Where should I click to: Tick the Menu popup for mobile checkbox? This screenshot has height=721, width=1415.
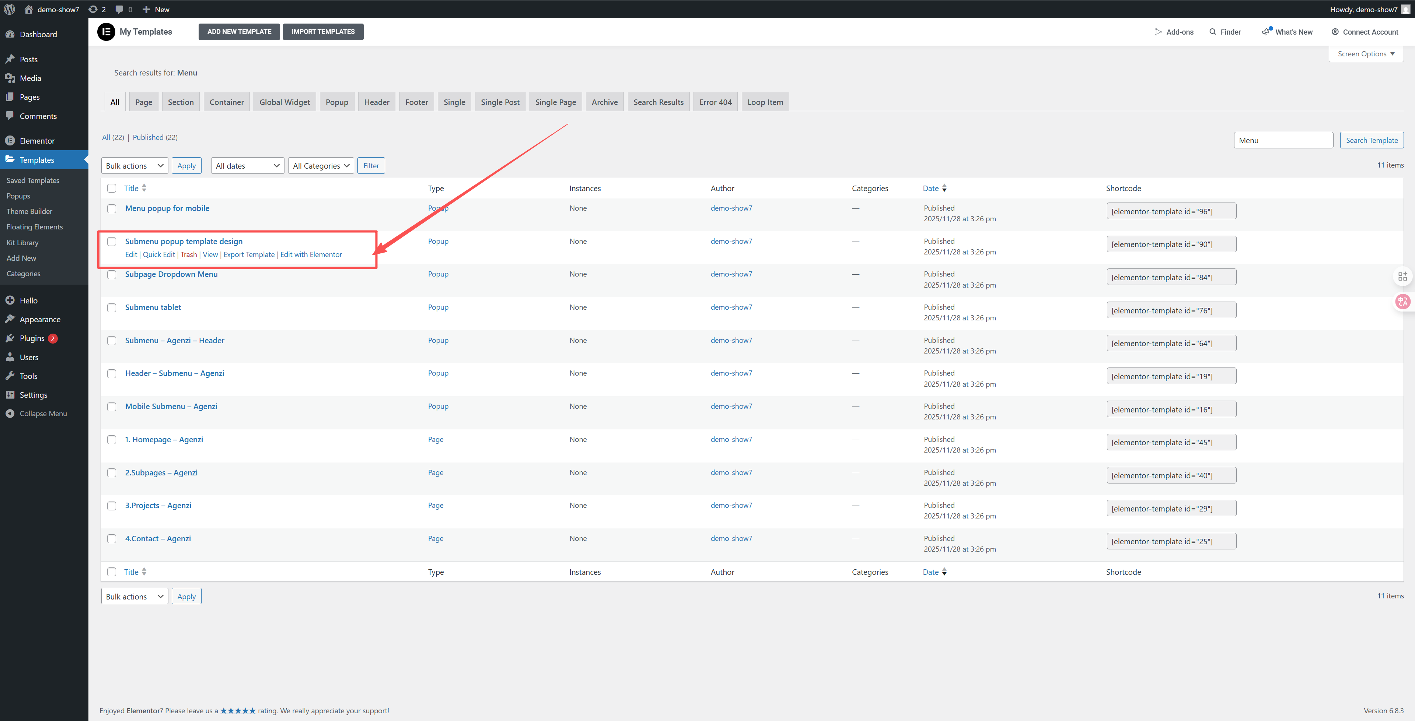pos(112,209)
